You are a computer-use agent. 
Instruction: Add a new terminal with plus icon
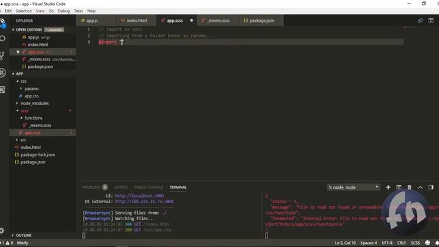tap(388, 187)
